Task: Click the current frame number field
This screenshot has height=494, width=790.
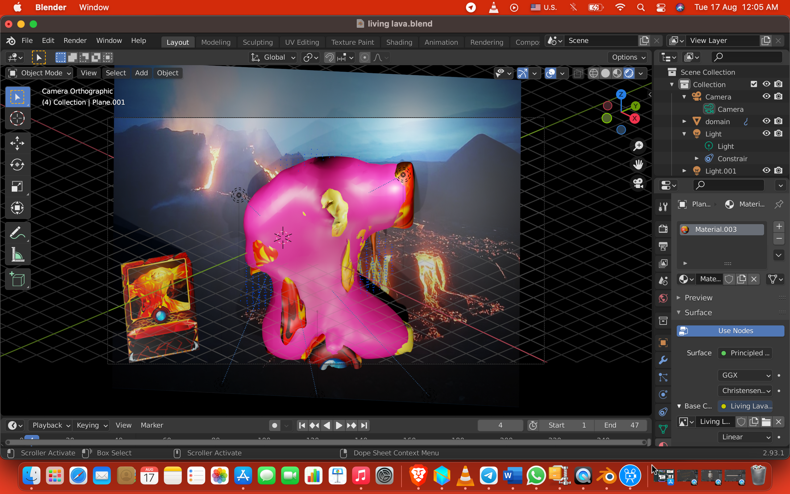Action: pos(500,425)
